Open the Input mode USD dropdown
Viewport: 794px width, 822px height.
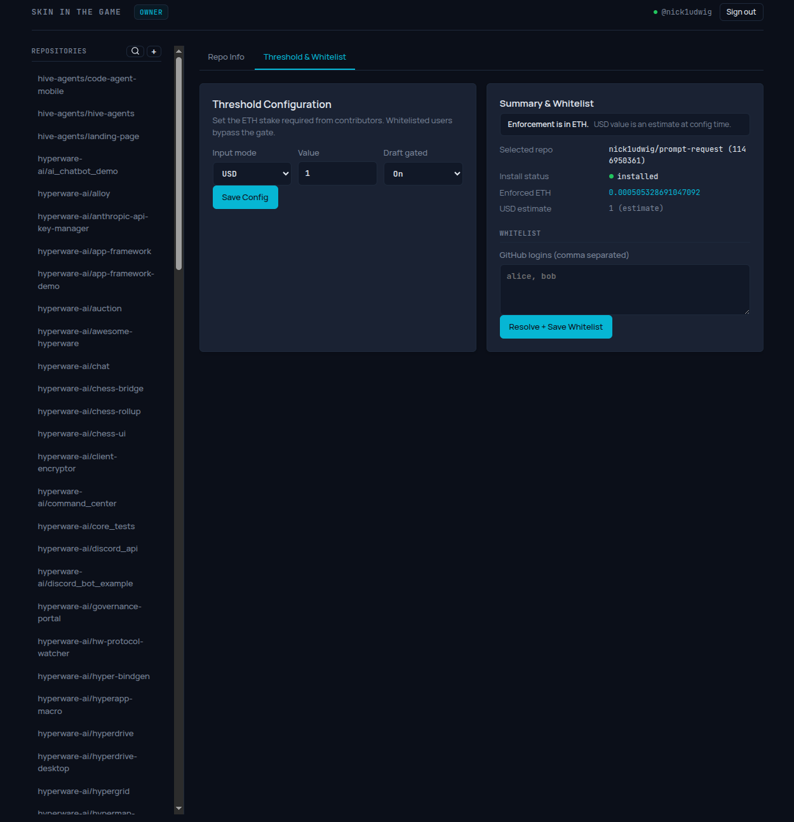(252, 173)
